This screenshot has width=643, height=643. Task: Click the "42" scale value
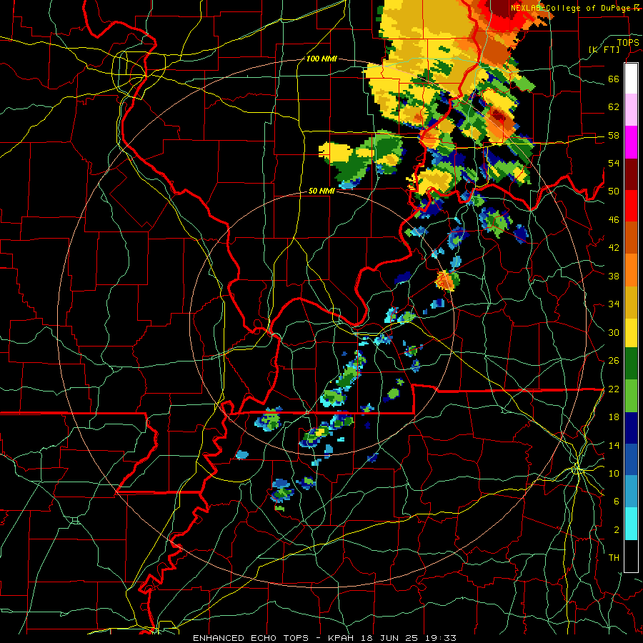click(614, 248)
